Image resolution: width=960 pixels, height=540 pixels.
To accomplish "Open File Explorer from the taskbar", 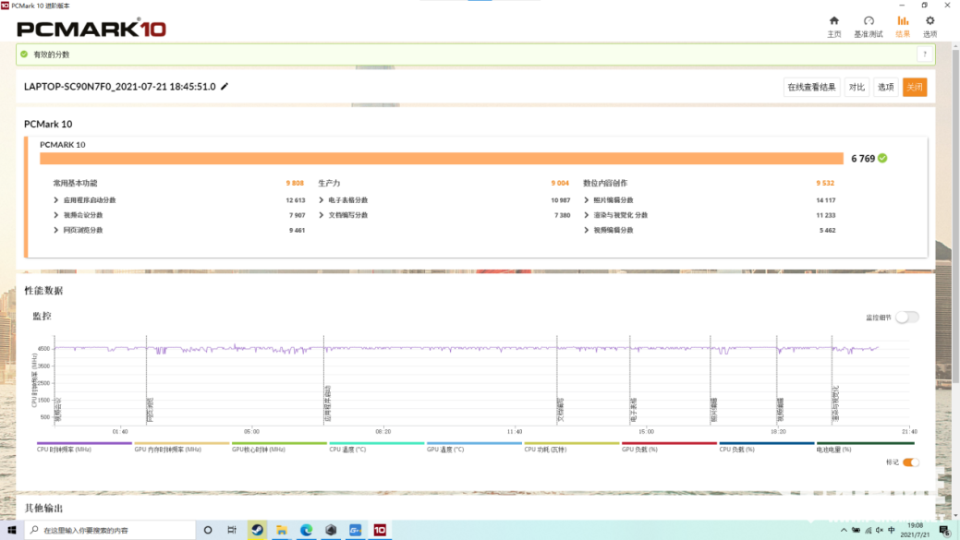I will [x=282, y=530].
